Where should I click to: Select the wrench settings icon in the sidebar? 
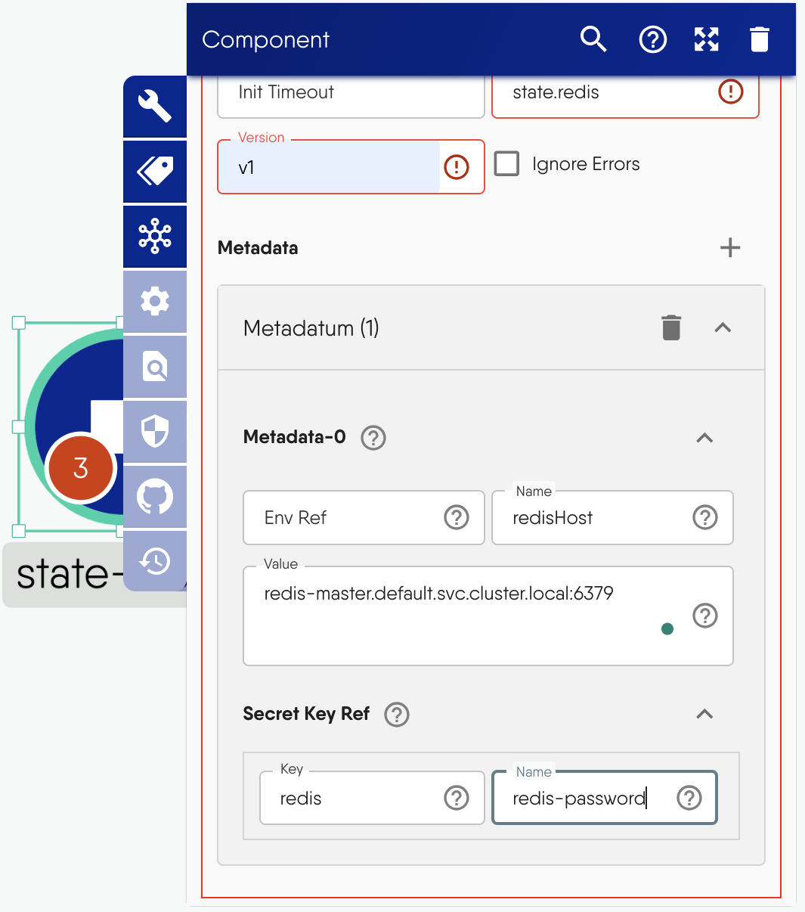point(155,106)
